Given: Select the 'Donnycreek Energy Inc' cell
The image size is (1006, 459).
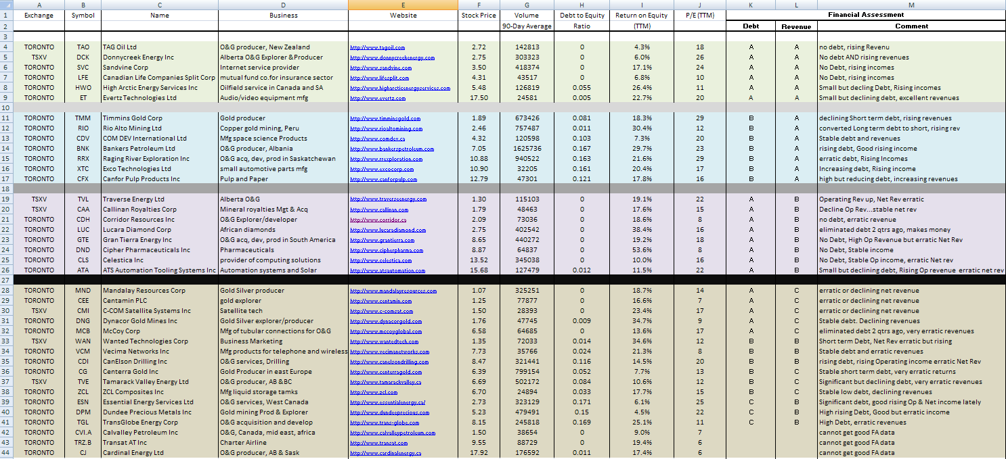Looking at the screenshot, I should coord(160,57).
